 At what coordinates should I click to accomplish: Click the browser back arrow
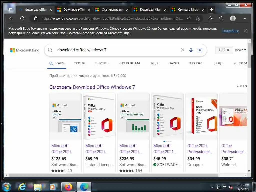[x=11, y=18]
